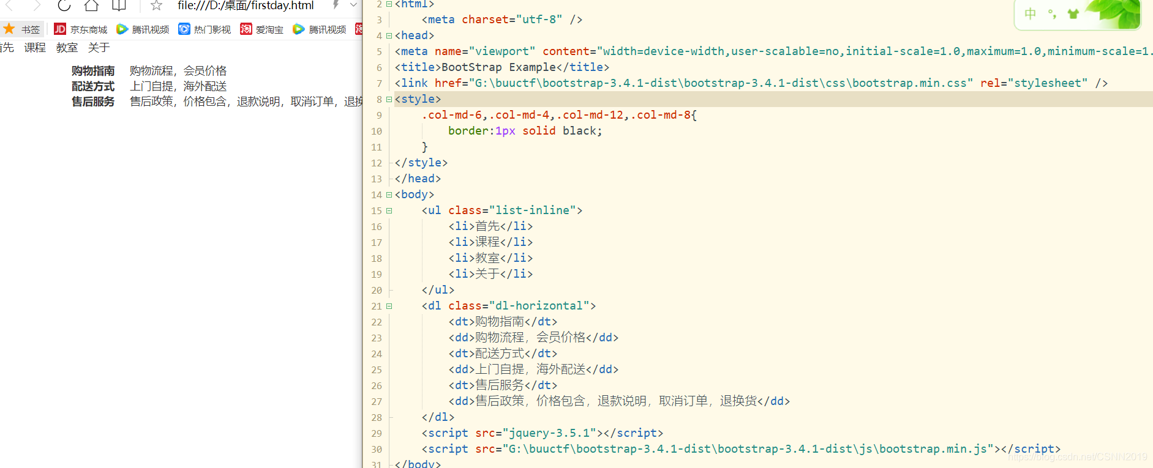
Task: Click the rendered 购物流程，会员价格 description
Action: 178,71
